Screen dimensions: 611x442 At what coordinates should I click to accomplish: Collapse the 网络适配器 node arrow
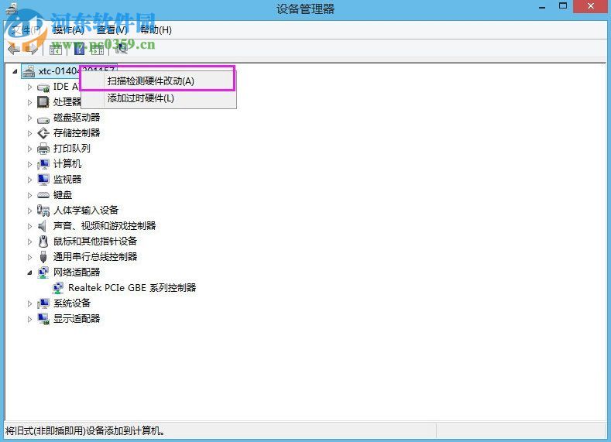pos(29,272)
